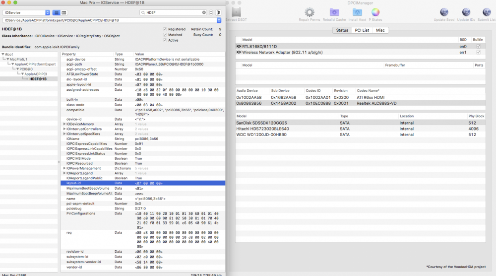Switch to the Status tab
The width and height of the screenshot is (496, 276).
click(342, 30)
